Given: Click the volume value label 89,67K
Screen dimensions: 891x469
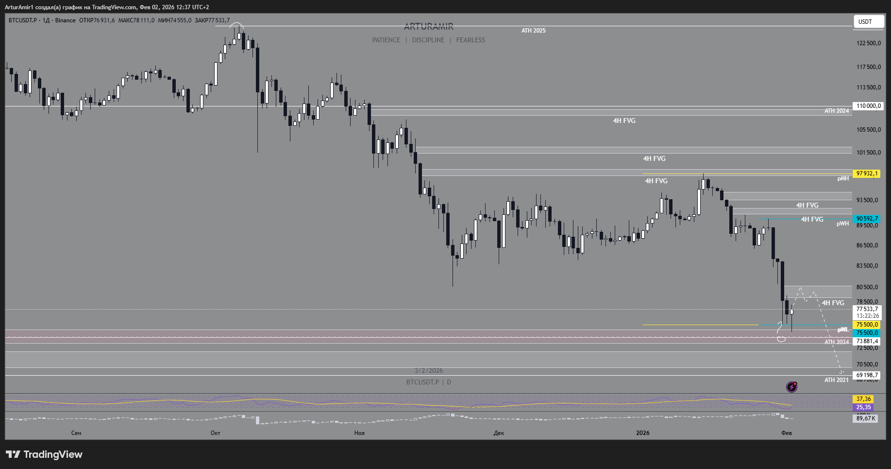Looking at the screenshot, I should pyautogui.click(x=865, y=418).
